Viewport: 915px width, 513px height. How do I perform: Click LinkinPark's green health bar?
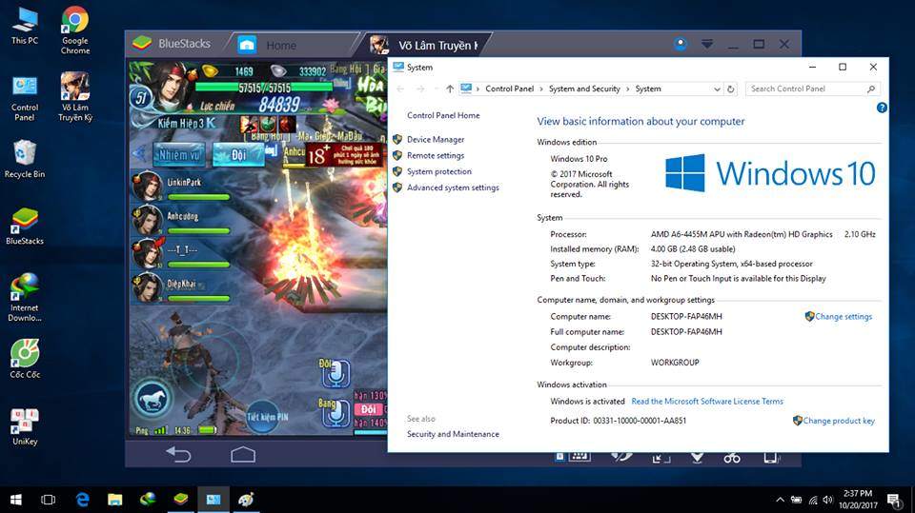coord(198,197)
